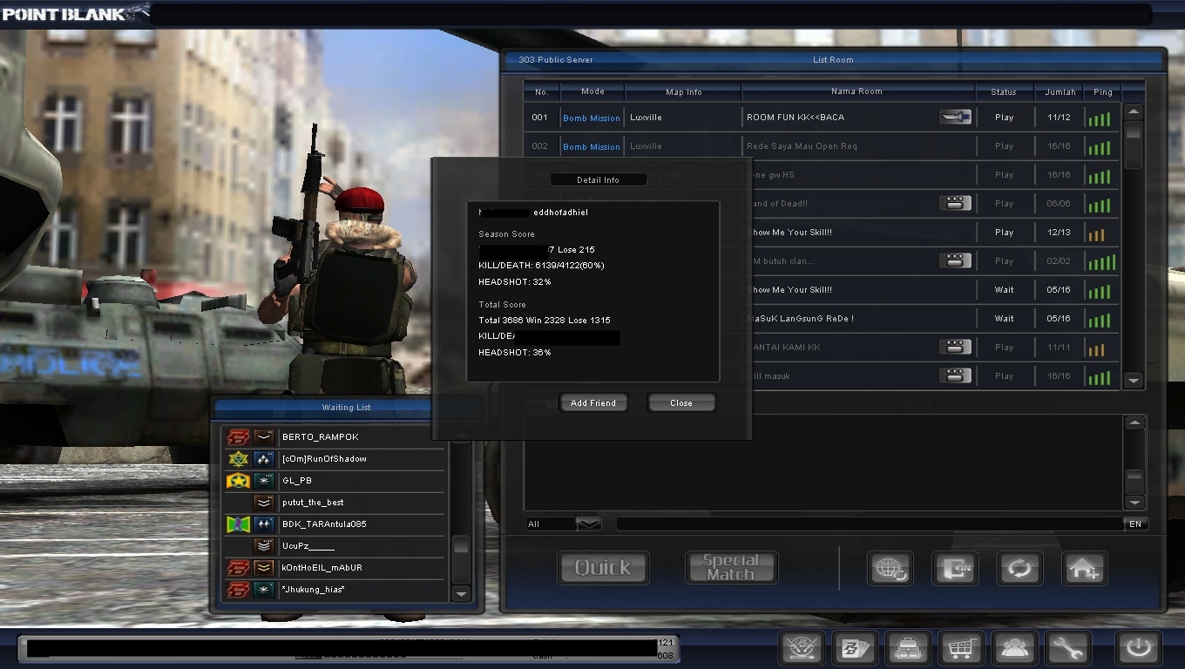Click room list scroll down arrow
This screenshot has height=669, width=1185.
(x=1133, y=381)
